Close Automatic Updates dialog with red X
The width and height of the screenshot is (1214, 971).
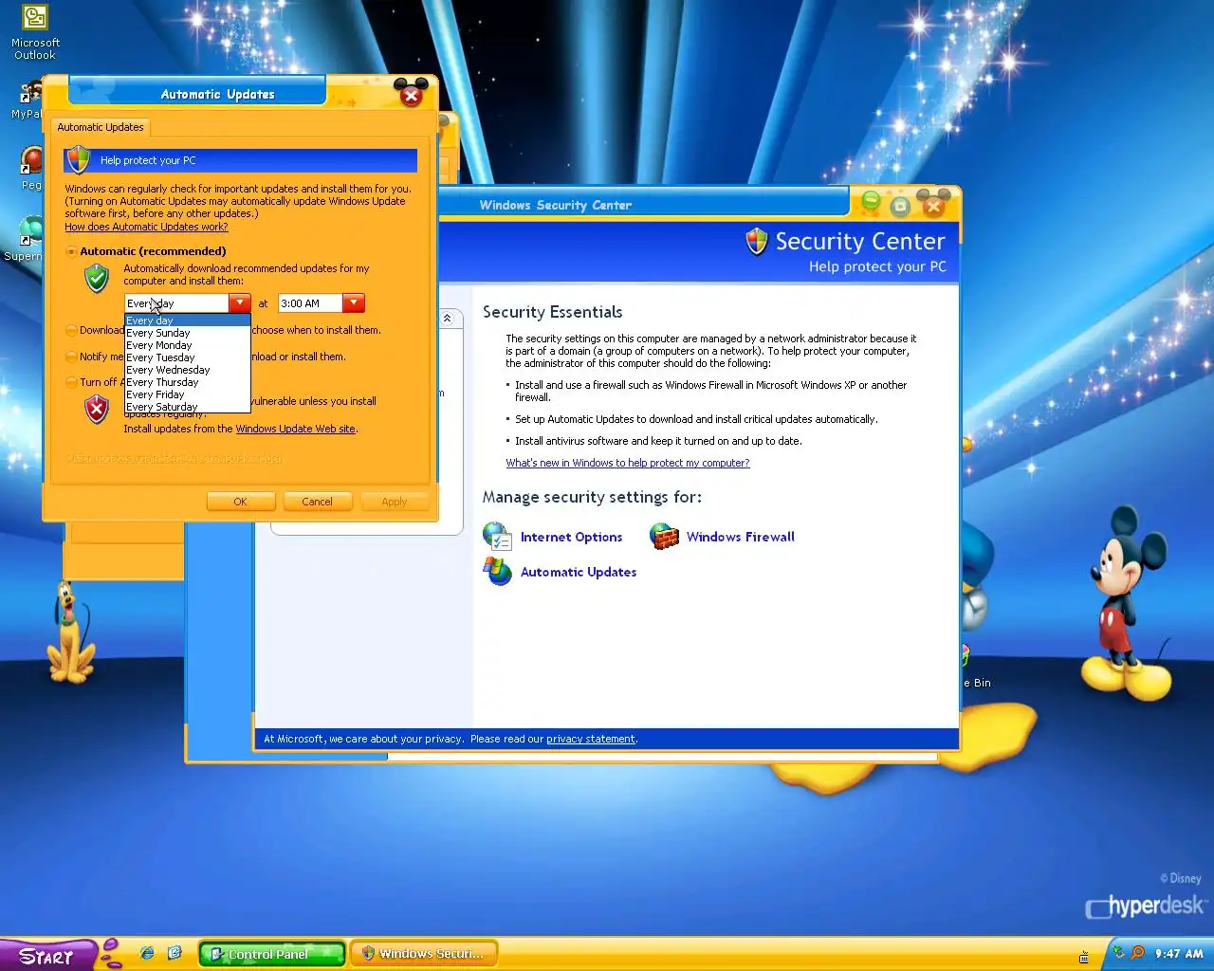coord(411,95)
